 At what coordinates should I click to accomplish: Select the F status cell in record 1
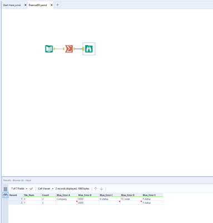(152, 199)
